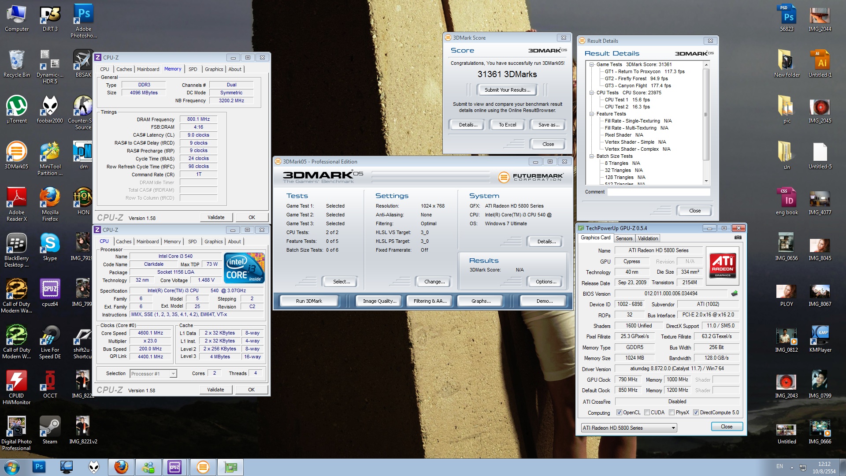This screenshot has height=476, width=846.
Task: Click Submit Your Results button
Action: pyautogui.click(x=507, y=90)
